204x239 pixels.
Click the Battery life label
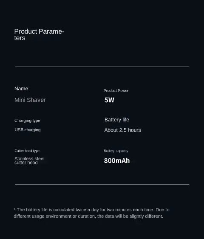click(117, 120)
